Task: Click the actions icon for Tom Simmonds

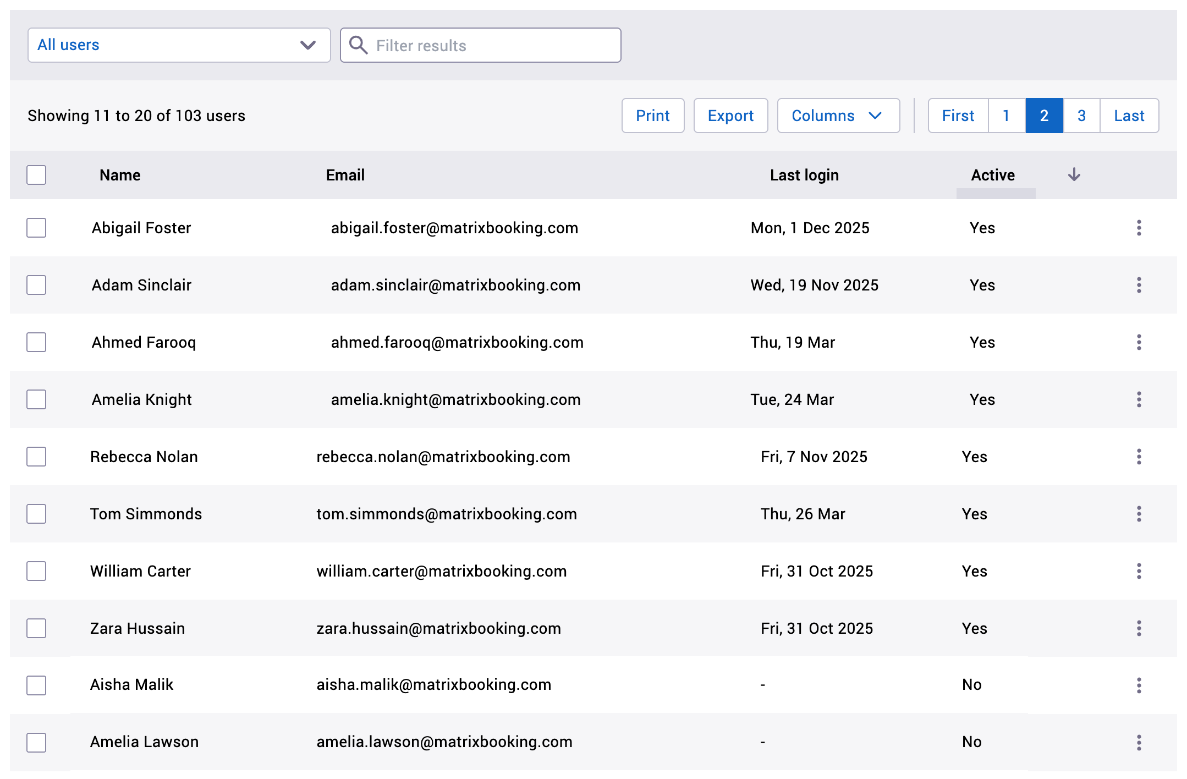Action: 1139,514
